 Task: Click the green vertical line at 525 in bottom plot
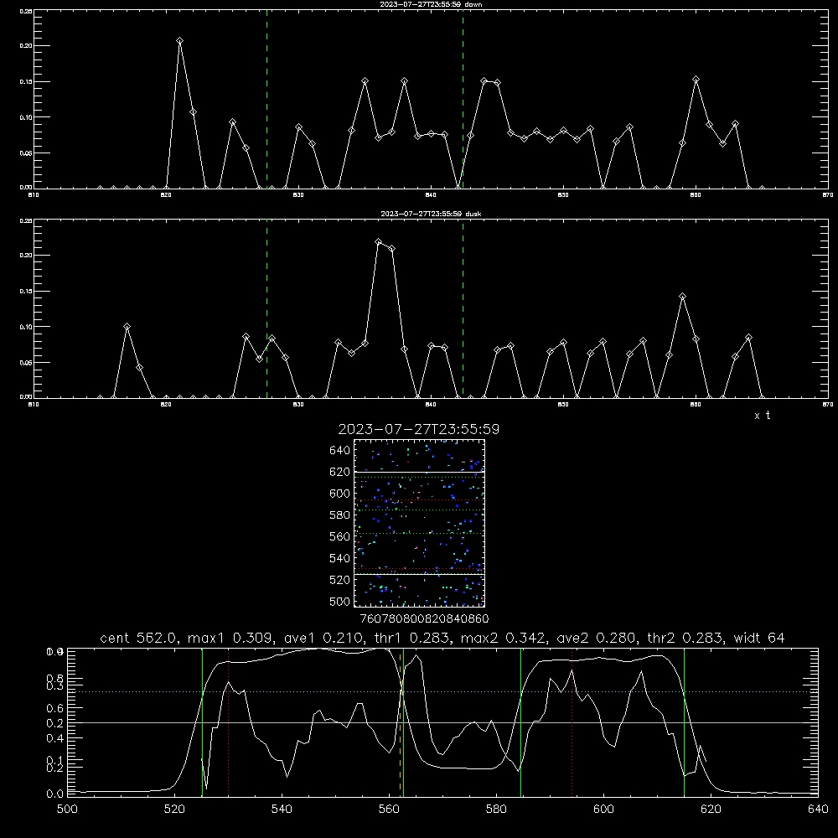pyautogui.click(x=203, y=722)
